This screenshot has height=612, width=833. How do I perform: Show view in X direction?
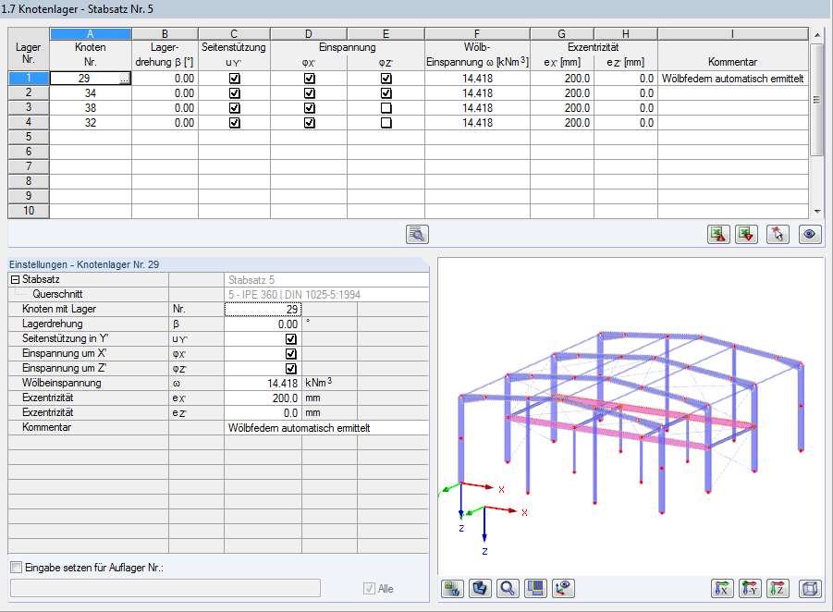tap(722, 588)
